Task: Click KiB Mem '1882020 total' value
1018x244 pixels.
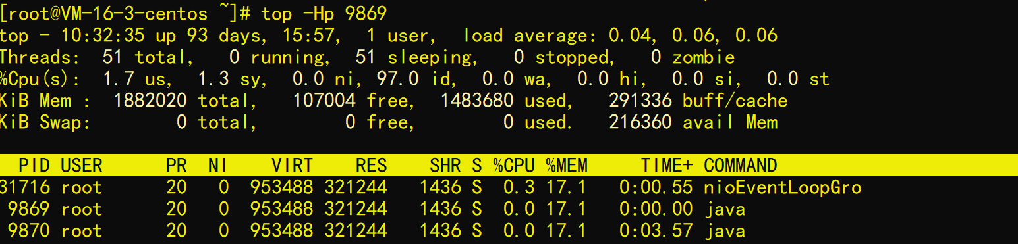Action: point(182,101)
